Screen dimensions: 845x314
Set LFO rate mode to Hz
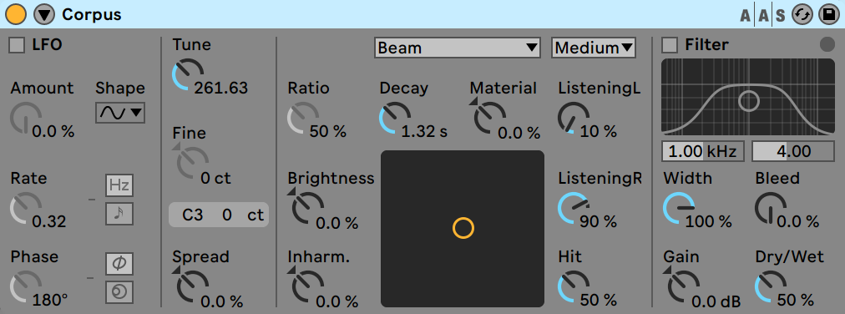[119, 186]
